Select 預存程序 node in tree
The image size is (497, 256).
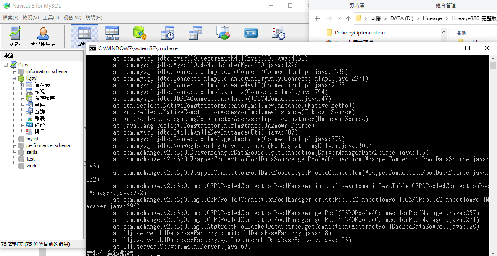click(45, 98)
